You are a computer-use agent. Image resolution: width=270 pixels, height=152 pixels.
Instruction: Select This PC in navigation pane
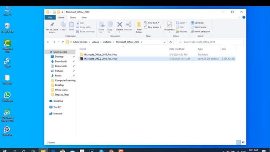pos(57,107)
